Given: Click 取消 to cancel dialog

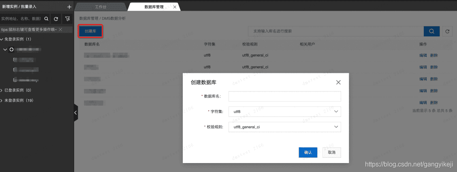Looking at the screenshot, I should (x=332, y=153).
